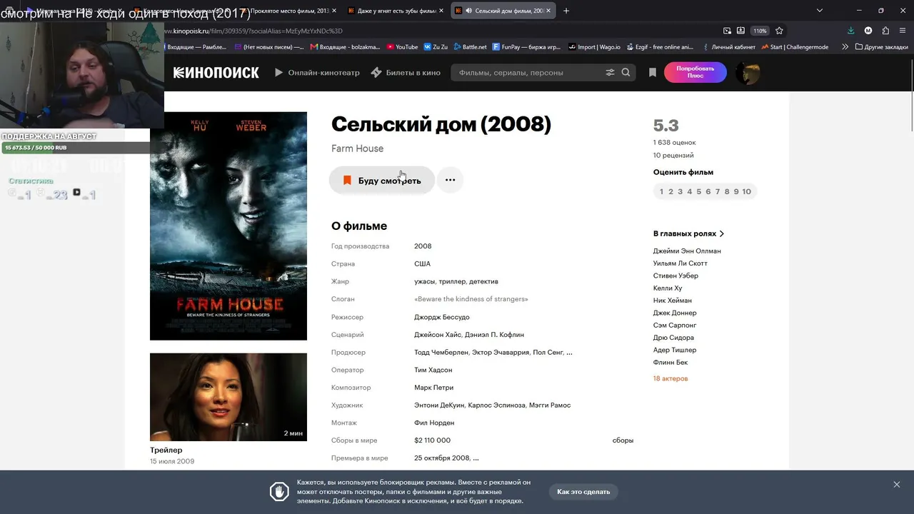Screen dimensions: 914x514
Task: Play the Трейлер video thumbnail
Action: click(x=228, y=397)
